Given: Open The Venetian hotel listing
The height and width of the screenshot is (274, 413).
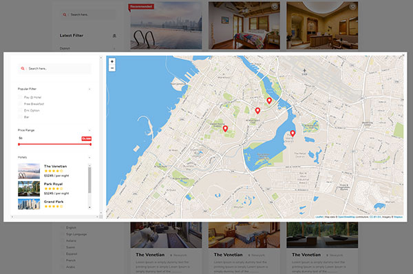Looking at the screenshot, I should (x=55, y=166).
